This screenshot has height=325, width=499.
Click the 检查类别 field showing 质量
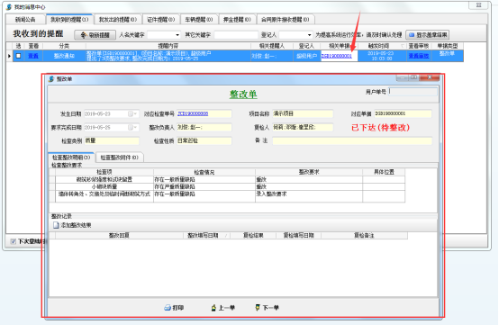(112, 140)
